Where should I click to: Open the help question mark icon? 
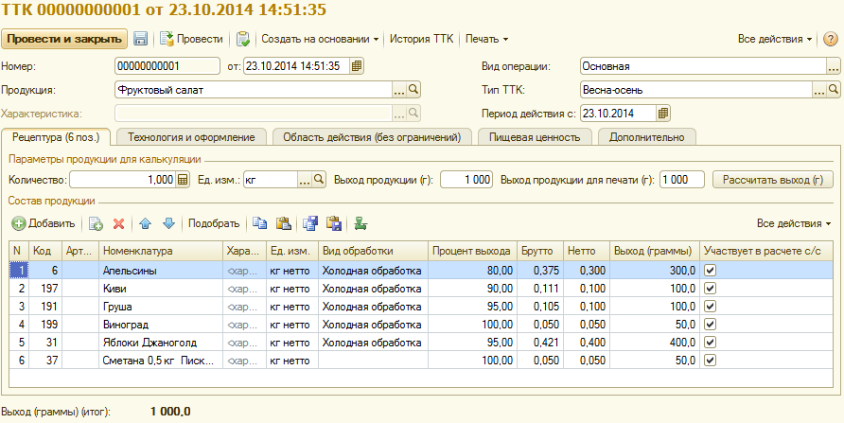(x=831, y=39)
